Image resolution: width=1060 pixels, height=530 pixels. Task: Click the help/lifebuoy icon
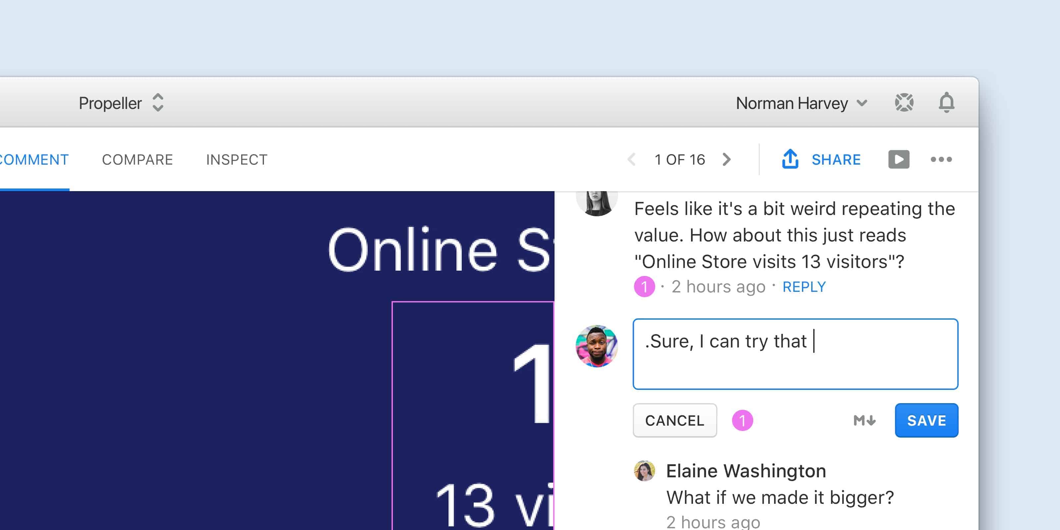pos(904,103)
